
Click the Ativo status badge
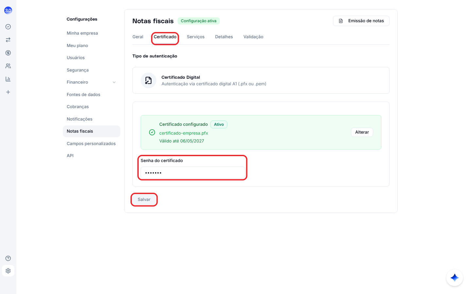[219, 124]
